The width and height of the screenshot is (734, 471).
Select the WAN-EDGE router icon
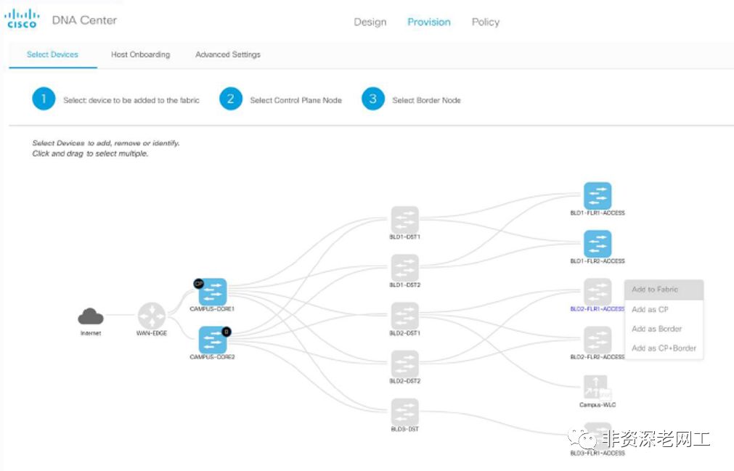click(x=151, y=315)
